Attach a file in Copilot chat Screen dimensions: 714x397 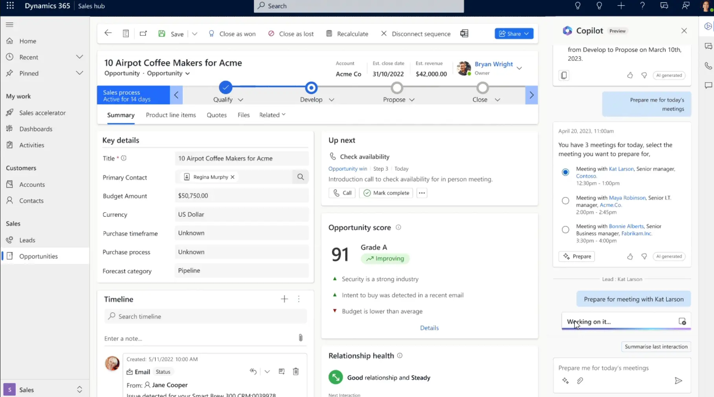tap(580, 381)
